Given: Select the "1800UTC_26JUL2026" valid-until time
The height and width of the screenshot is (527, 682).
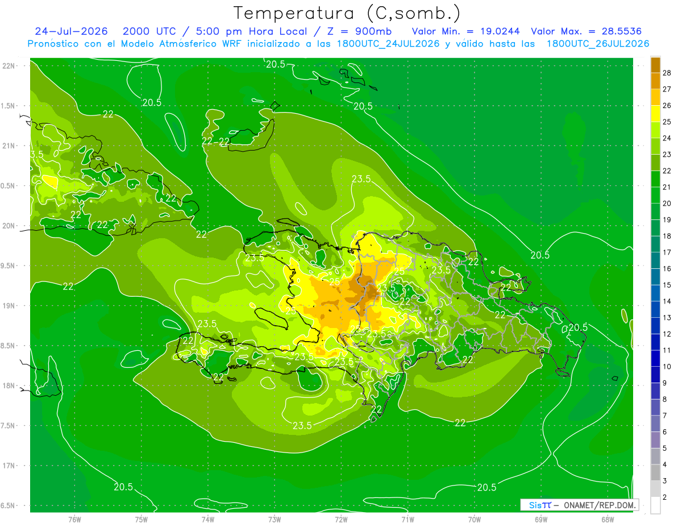Looking at the screenshot, I should 598,44.
